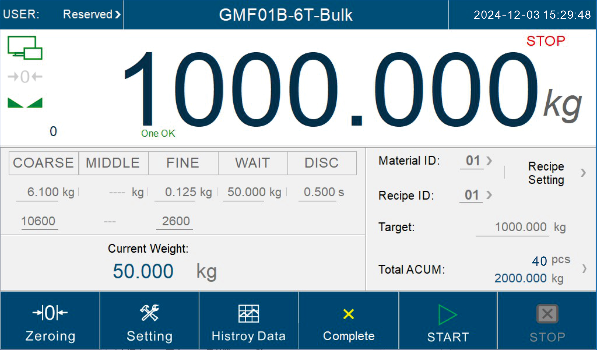
Task: Click the green stable-weight triangles icon
Action: coord(25,103)
